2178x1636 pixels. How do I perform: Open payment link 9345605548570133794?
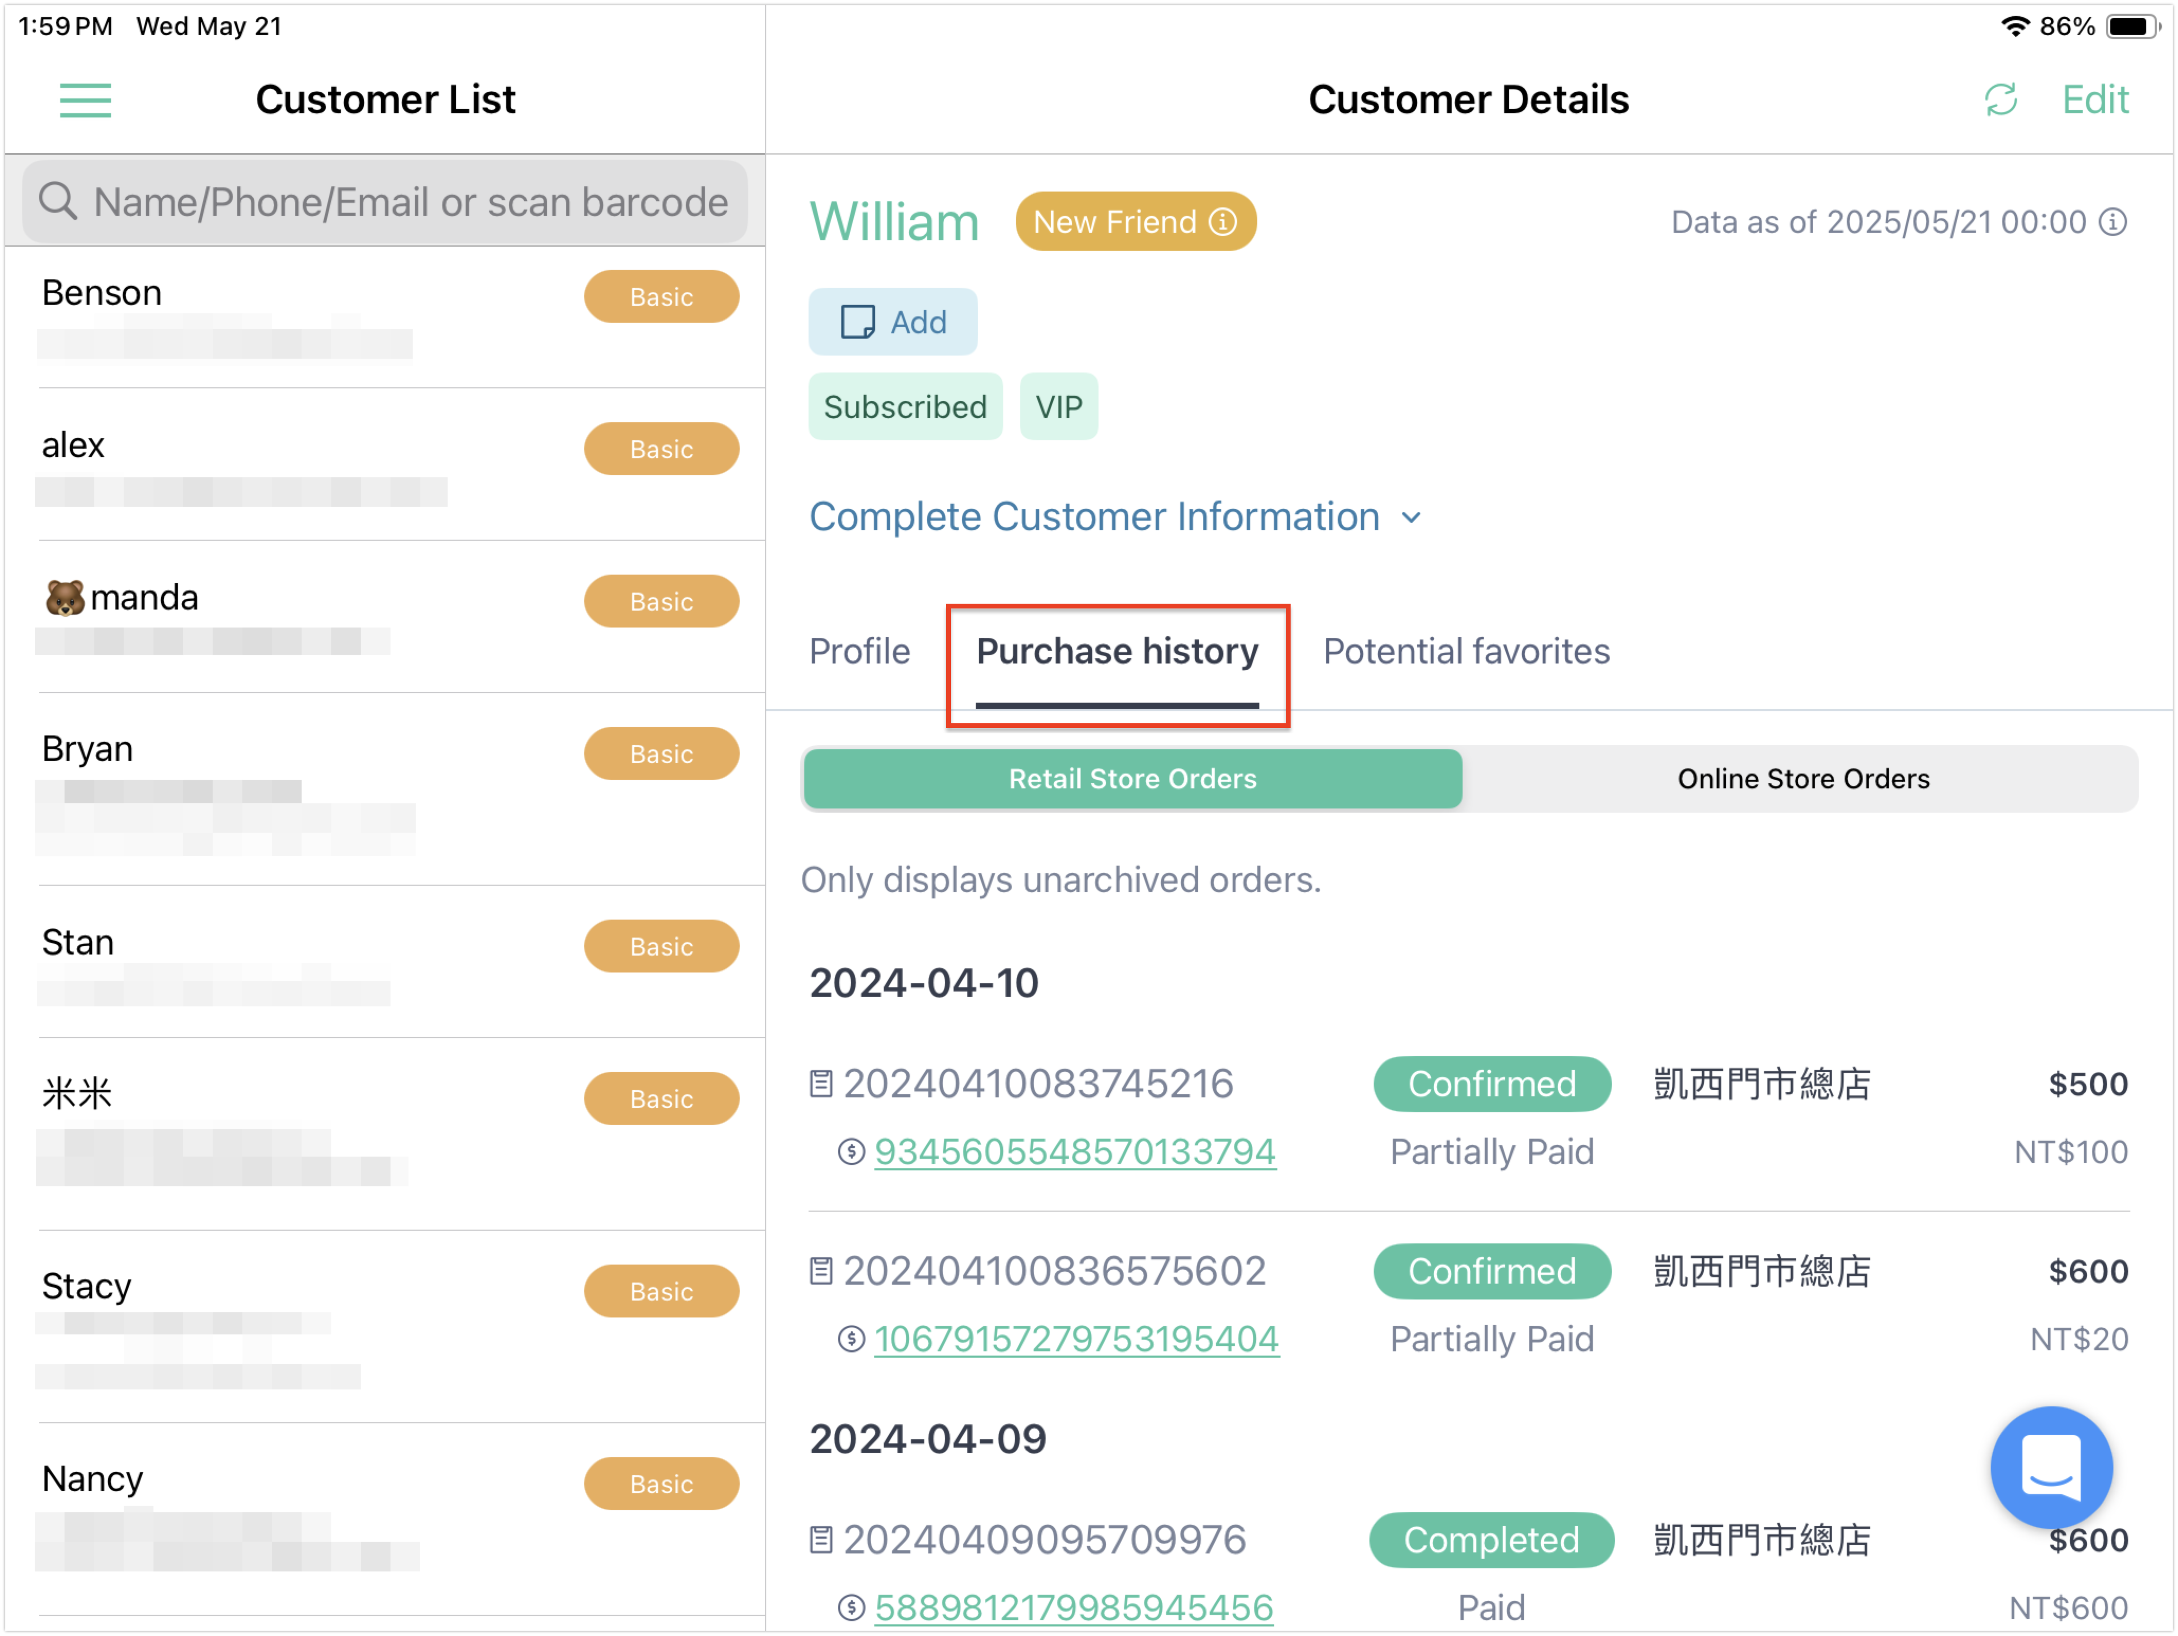tap(1075, 1152)
